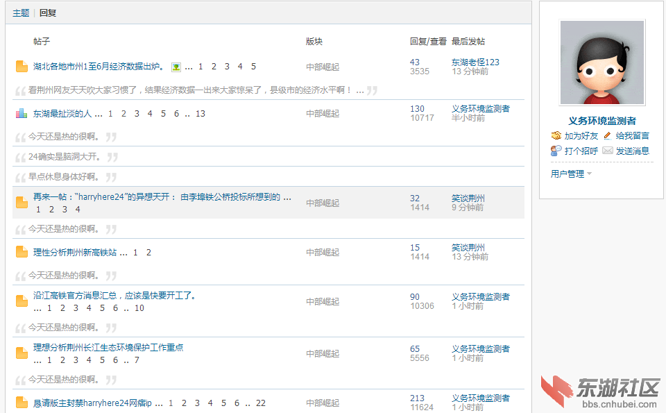Viewport: 666px width, 413px height.
Task: Switch to the 回复 tab
Action: [48, 13]
